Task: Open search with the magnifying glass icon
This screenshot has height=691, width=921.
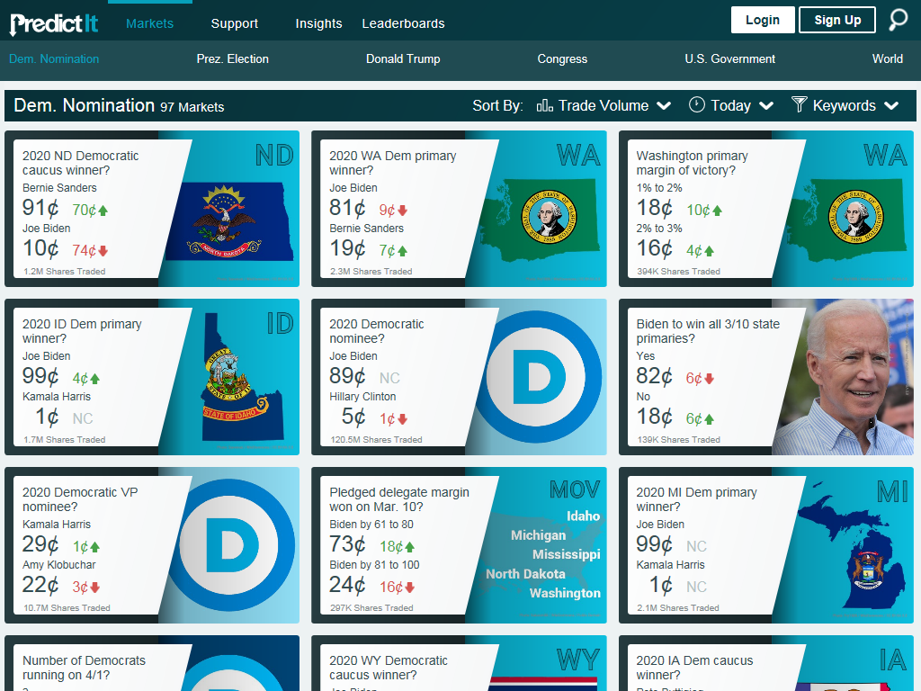Action: (x=898, y=20)
